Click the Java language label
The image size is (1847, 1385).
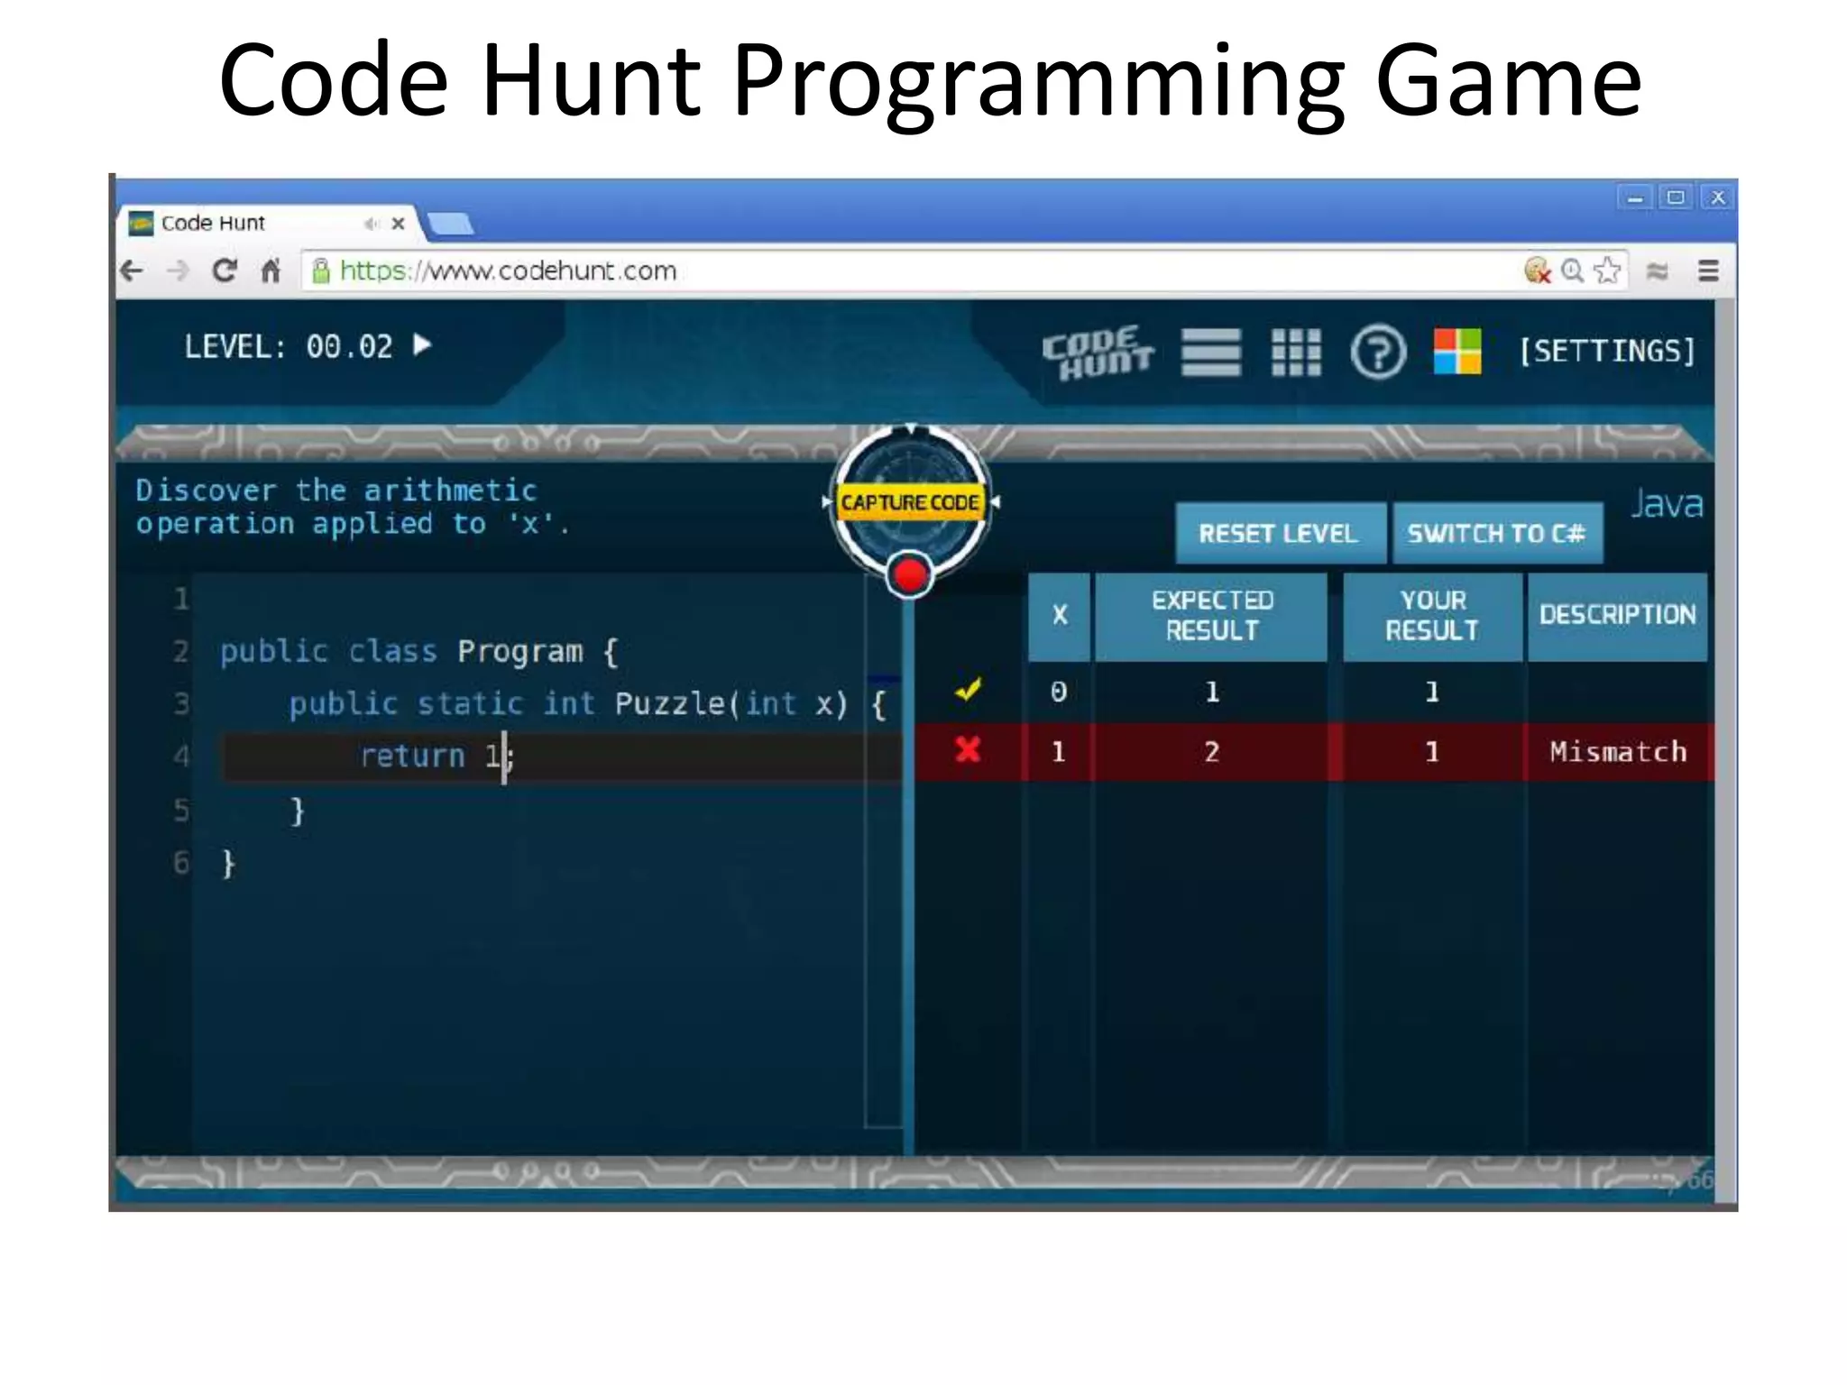point(1666,505)
